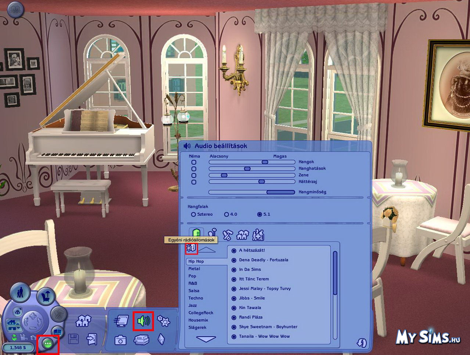Click the video camera capture icon
Image resolution: width=470 pixels, height=355 pixels.
pyautogui.click(x=24, y=337)
